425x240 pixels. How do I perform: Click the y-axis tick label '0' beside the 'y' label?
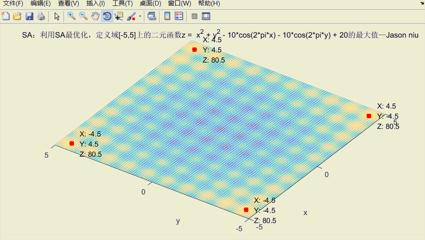[144, 192]
